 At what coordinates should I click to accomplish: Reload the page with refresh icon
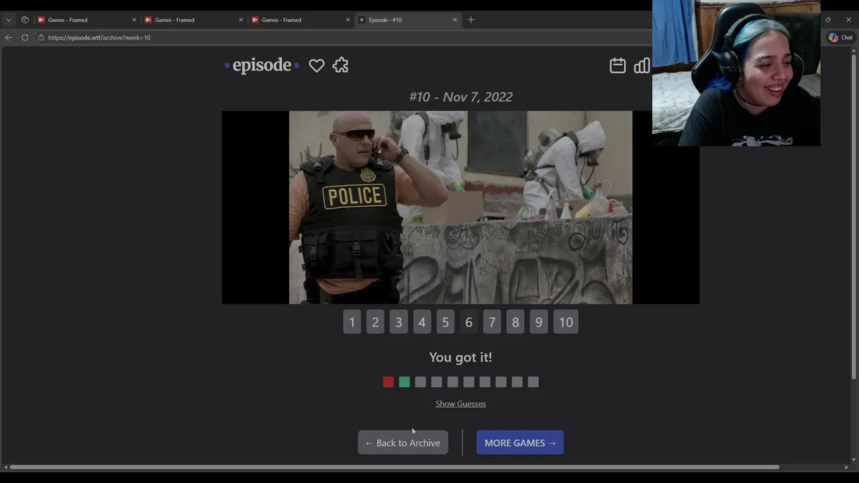point(25,38)
